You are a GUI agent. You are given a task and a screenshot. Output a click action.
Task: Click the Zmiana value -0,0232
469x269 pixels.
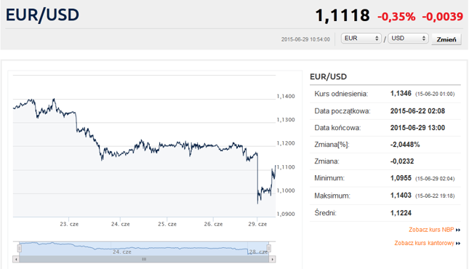402,161
